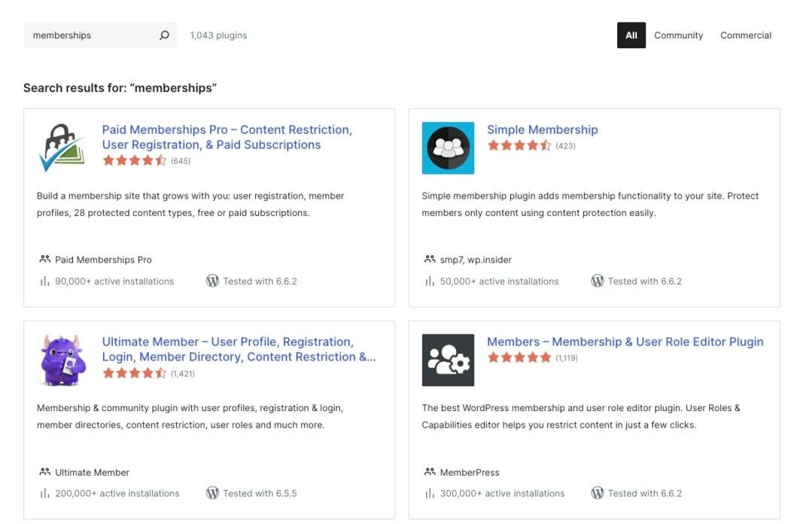Switch to the Community filter tab
Screen dimensions: 794x524
678,35
